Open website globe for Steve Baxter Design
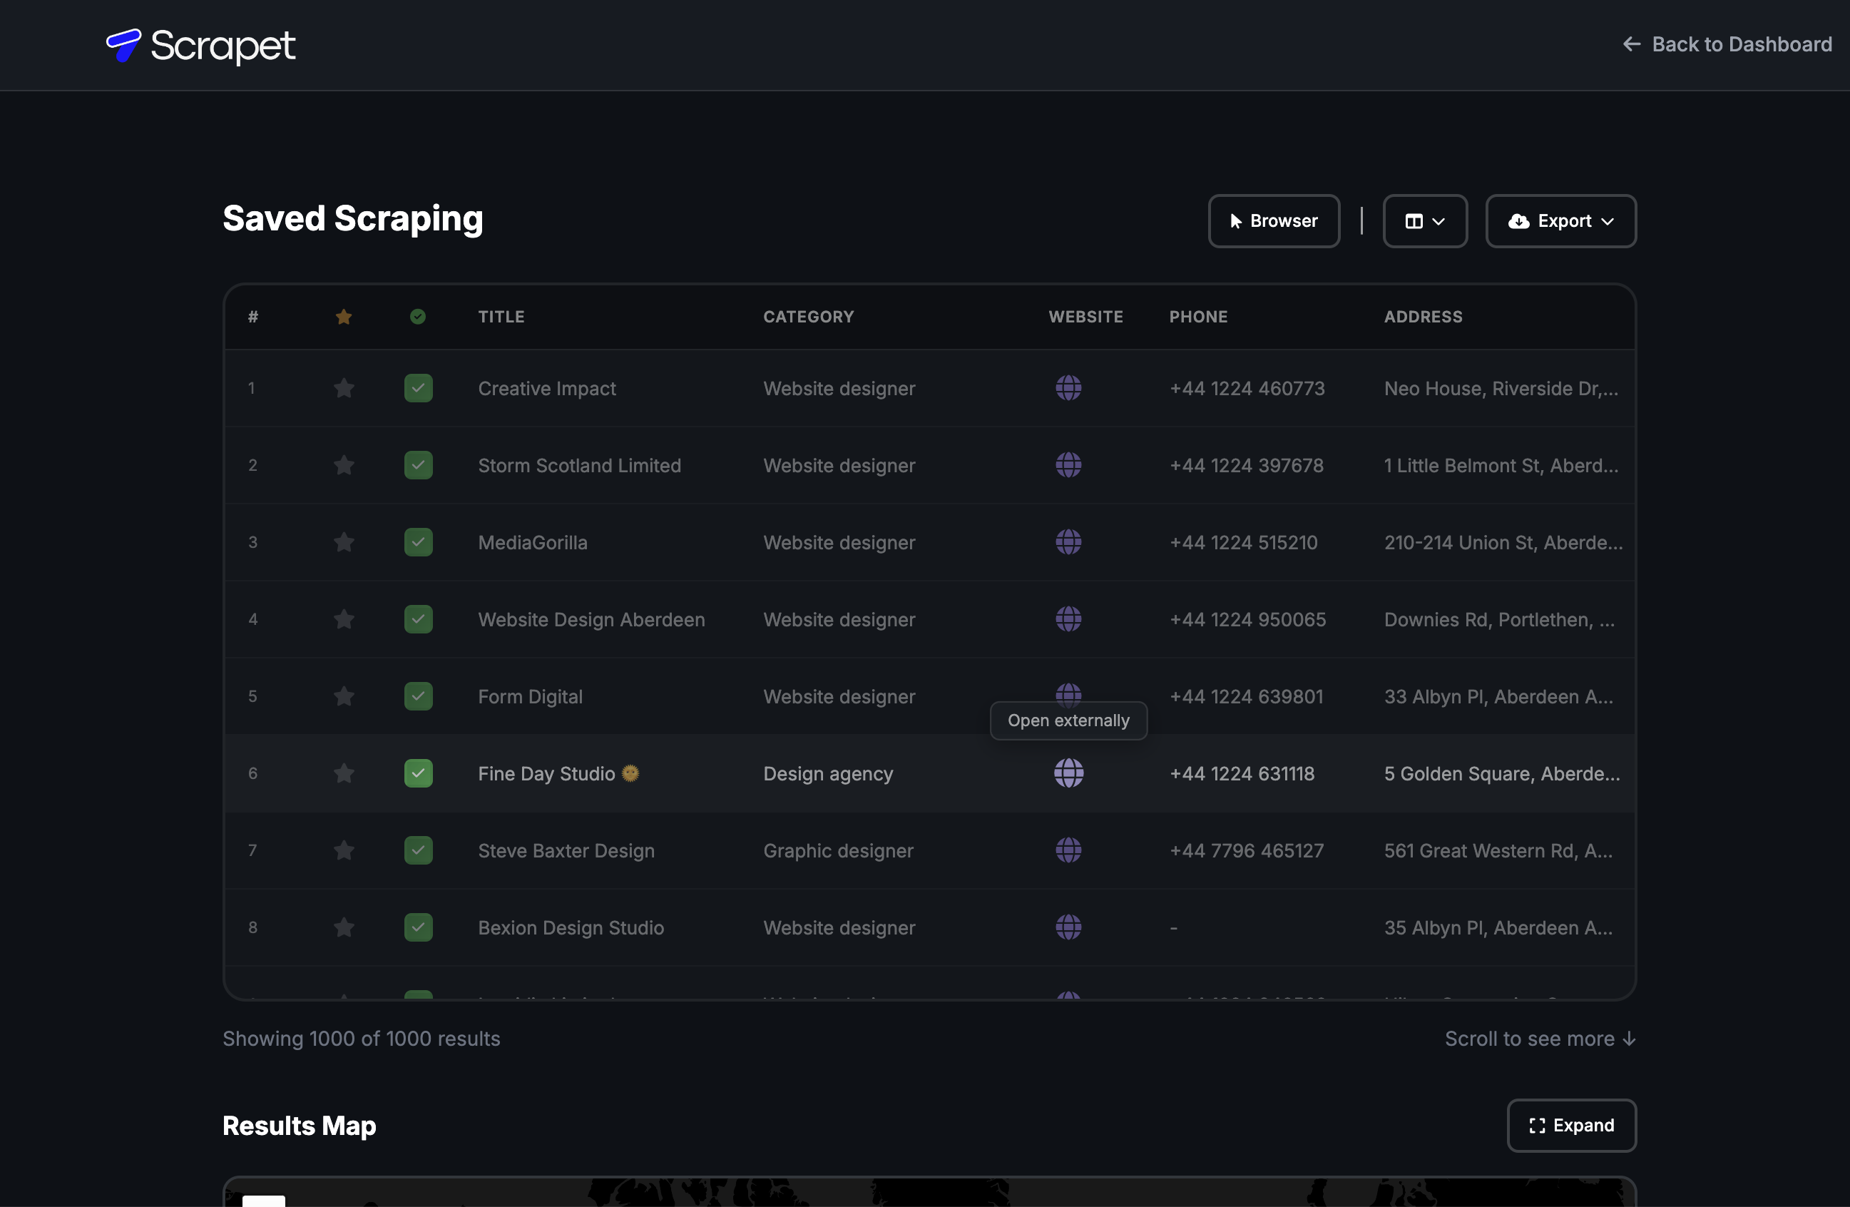The width and height of the screenshot is (1850, 1207). [1068, 850]
